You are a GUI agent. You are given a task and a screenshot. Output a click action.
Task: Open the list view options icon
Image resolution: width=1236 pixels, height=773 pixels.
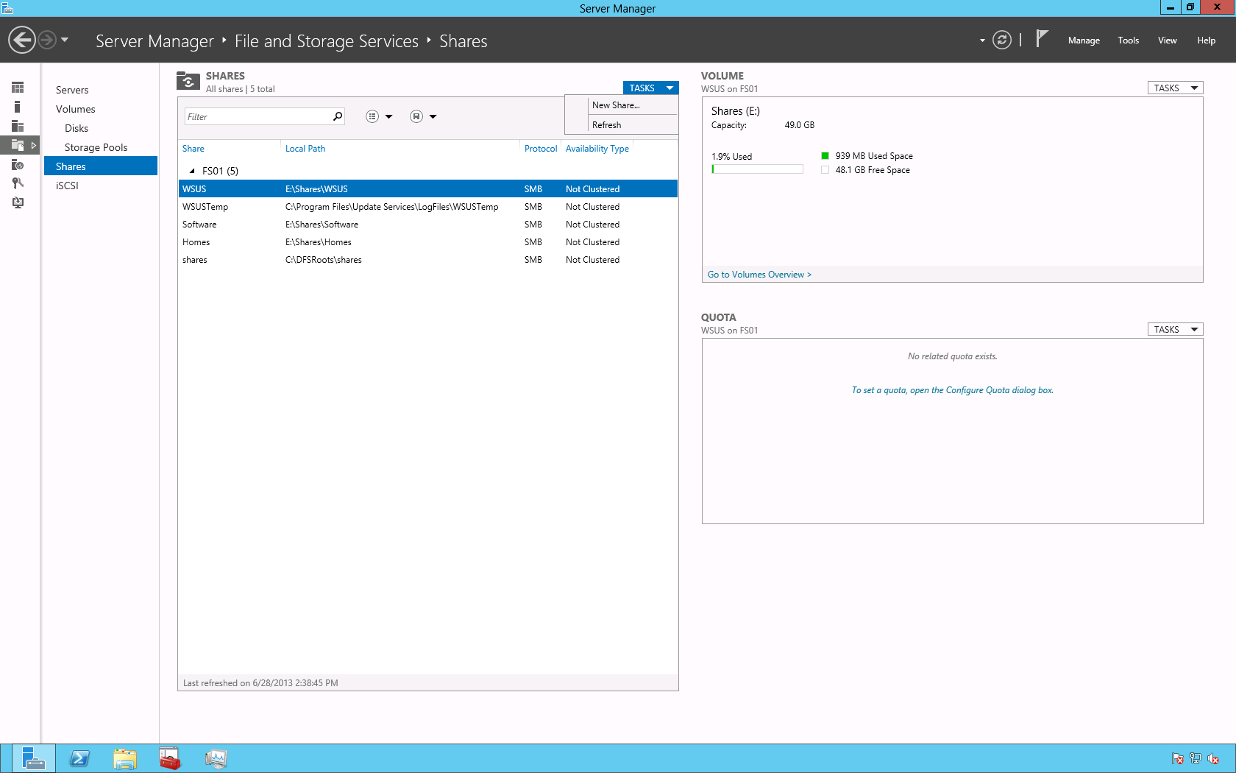coord(372,116)
